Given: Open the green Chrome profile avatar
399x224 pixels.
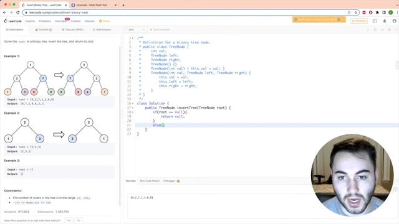Looking at the screenshot, I should [391, 12].
